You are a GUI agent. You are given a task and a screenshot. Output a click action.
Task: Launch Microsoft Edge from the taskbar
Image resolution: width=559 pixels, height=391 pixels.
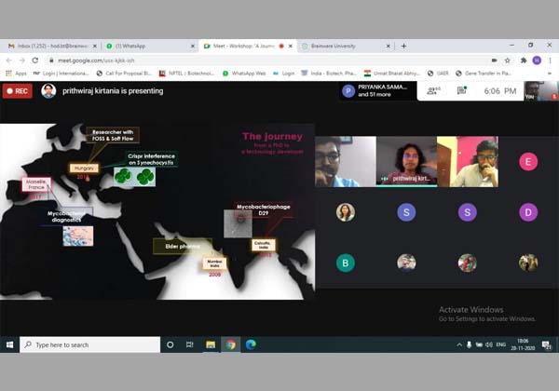click(x=251, y=344)
